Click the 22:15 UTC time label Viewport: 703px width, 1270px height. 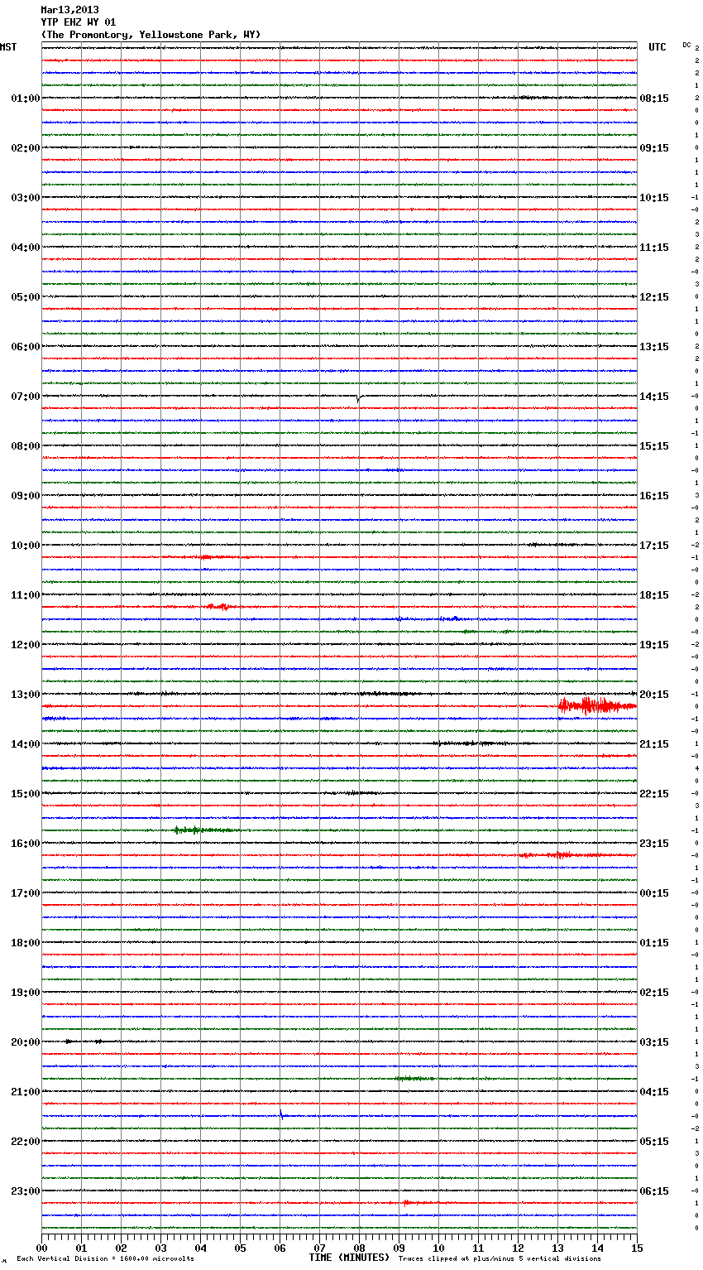(x=654, y=794)
